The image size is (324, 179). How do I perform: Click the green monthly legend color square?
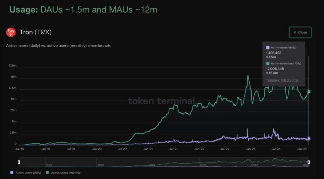(x=47, y=173)
